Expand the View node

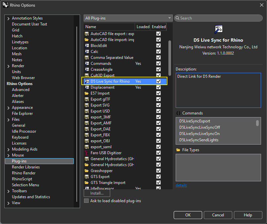pyautogui.click(x=8, y=203)
